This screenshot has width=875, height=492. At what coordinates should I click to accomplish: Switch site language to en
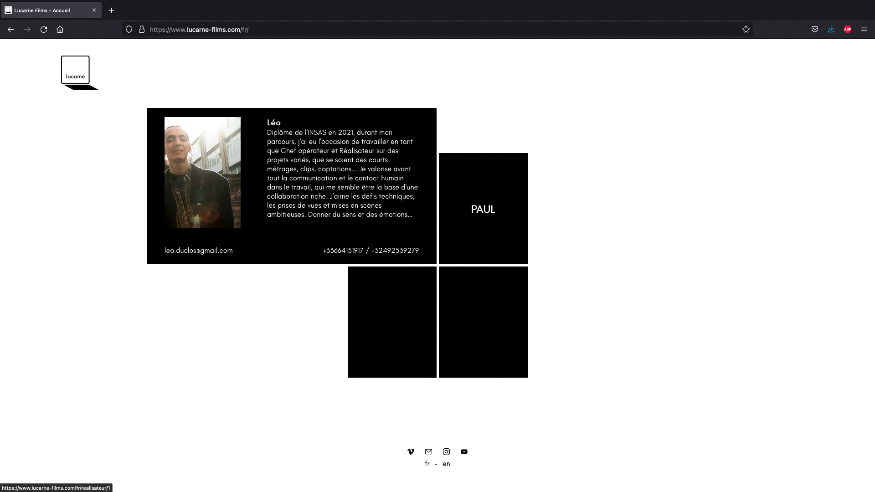point(446,464)
